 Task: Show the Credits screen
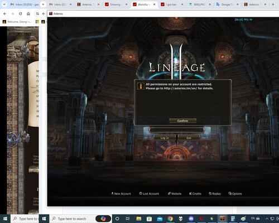point(195,193)
